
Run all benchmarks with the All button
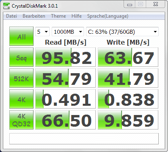(21, 36)
